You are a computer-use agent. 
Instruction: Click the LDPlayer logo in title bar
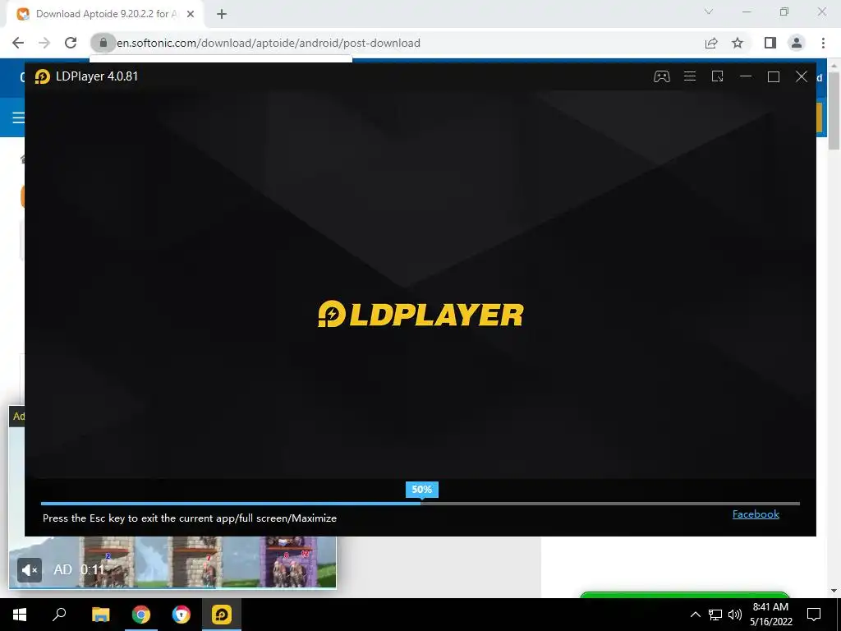click(x=43, y=76)
